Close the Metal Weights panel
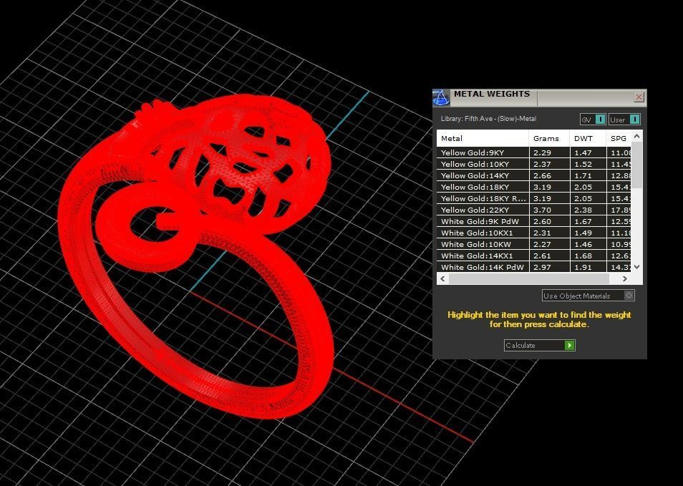This screenshot has height=486, width=683. 639,97
